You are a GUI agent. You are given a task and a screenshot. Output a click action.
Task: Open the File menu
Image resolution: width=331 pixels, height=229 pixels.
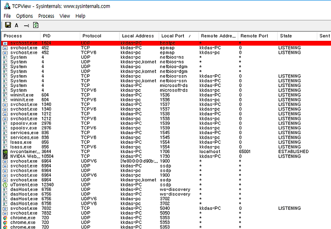7,16
